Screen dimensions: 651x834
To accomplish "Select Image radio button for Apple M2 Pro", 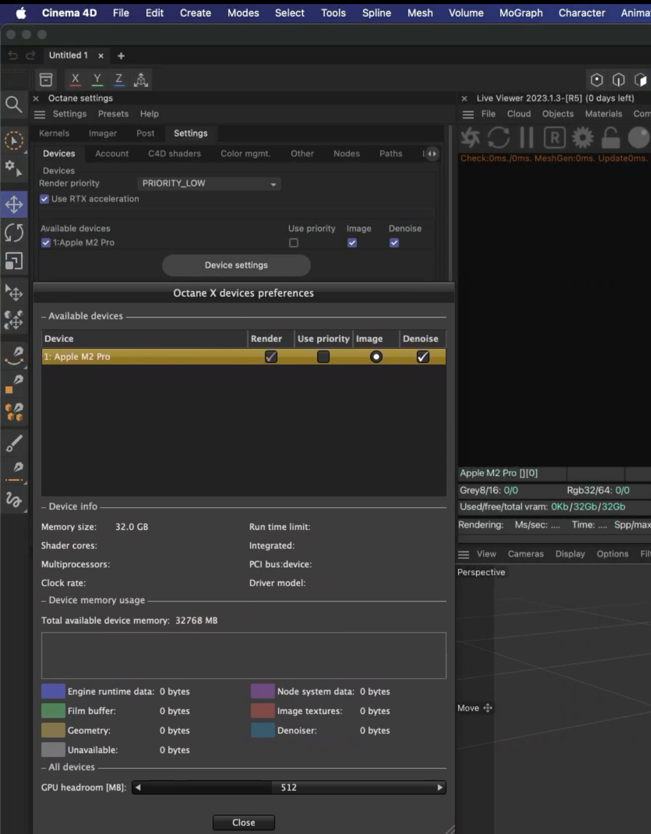I will pos(376,357).
